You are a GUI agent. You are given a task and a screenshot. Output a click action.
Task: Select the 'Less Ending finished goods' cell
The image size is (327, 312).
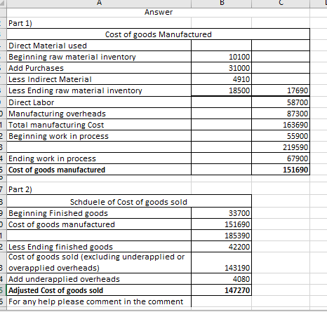(x=99, y=247)
